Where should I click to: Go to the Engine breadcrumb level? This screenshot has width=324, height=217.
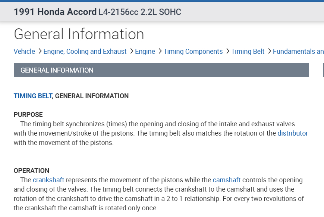[x=145, y=52]
